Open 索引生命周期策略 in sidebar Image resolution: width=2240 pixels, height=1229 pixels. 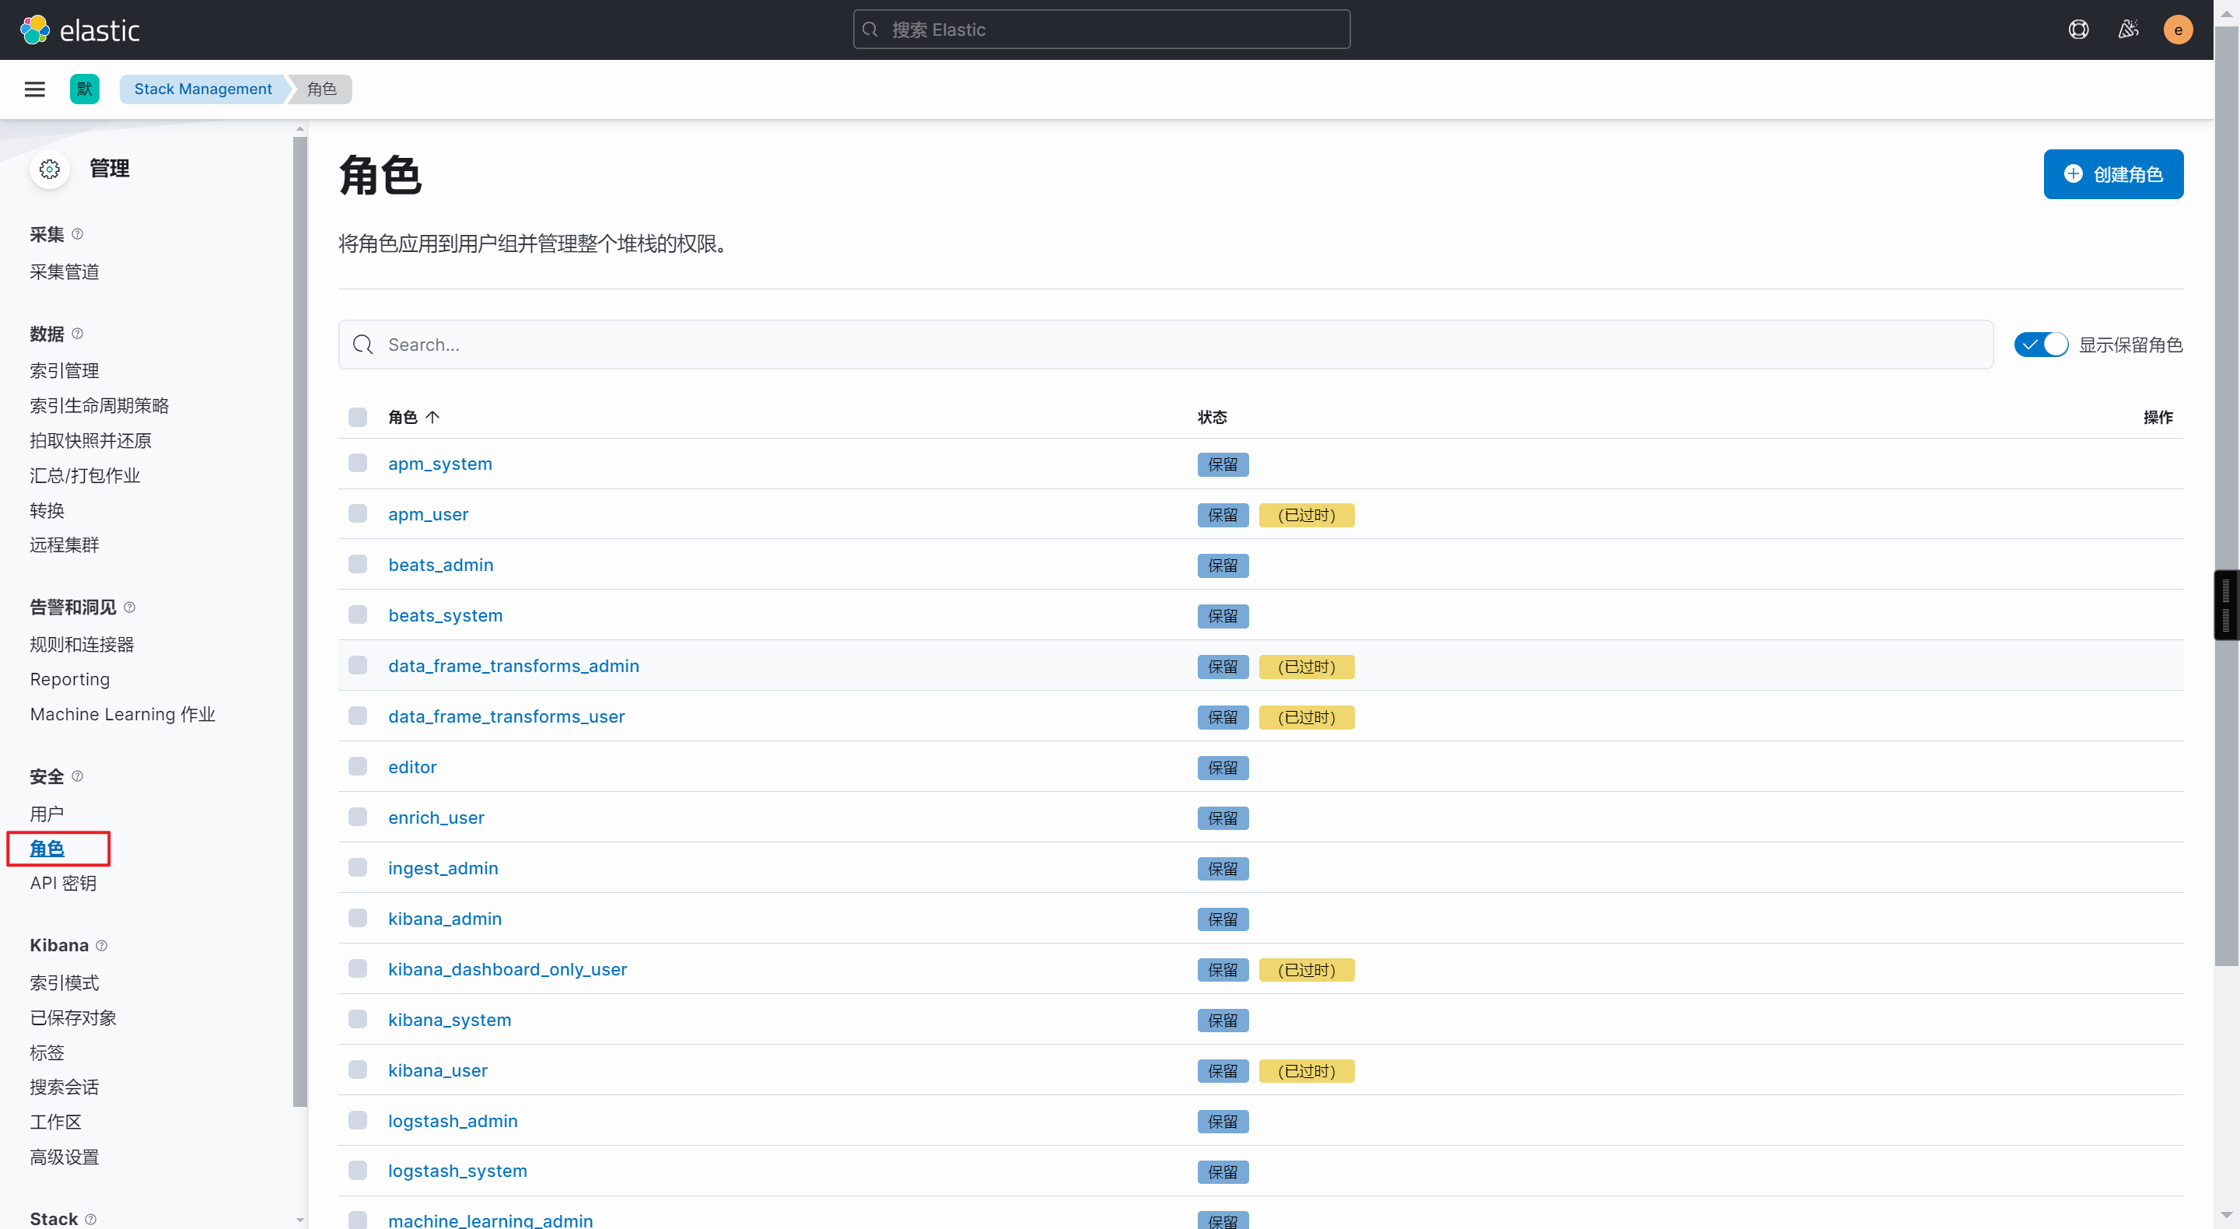[x=99, y=405]
